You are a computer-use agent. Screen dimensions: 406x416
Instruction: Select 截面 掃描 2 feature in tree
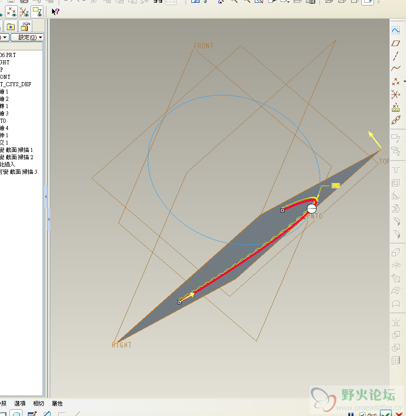click(x=16, y=157)
